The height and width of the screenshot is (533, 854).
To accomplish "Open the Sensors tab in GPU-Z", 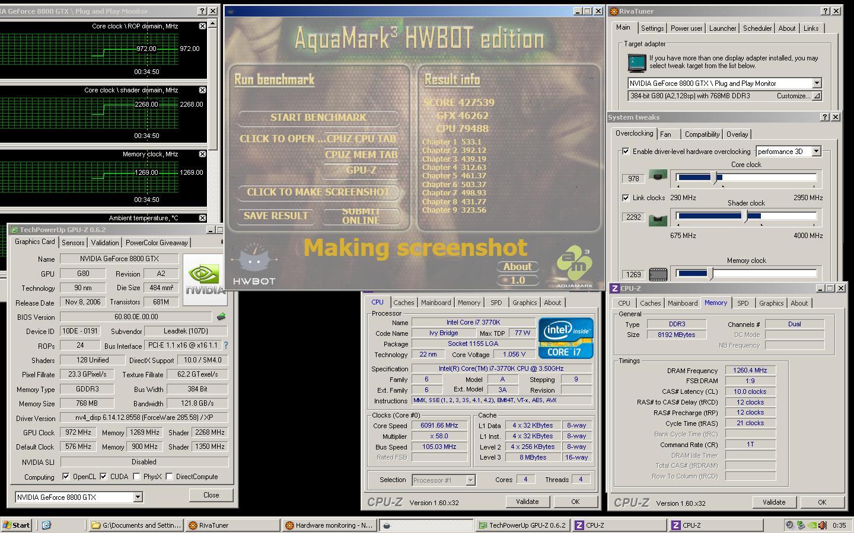I will 73,243.
